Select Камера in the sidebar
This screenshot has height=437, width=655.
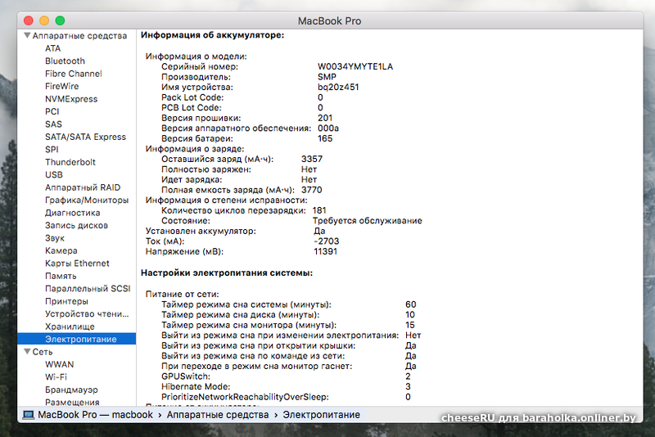[61, 250]
